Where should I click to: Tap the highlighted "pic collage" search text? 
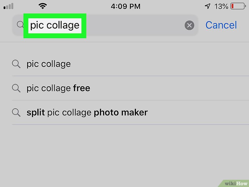point(55,25)
